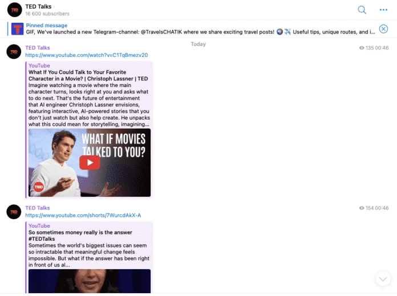Click the pinned message thumbnail icon
The height and width of the screenshot is (296, 397).
click(x=18, y=29)
